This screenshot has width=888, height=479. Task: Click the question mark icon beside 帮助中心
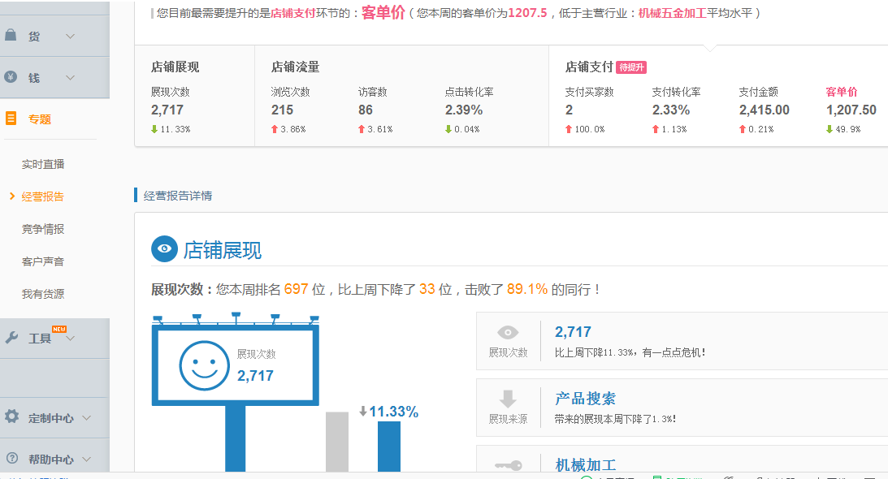(x=11, y=458)
